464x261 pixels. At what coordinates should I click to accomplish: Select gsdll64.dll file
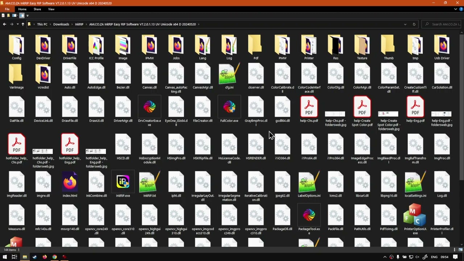pos(282,110)
